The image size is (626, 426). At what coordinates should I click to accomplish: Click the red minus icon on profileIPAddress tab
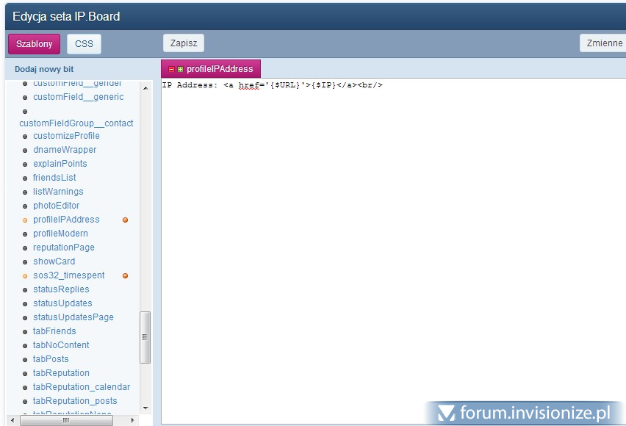172,69
